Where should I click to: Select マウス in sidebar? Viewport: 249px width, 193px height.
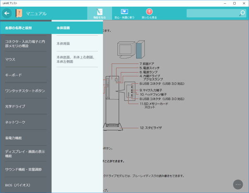pos(26,59)
